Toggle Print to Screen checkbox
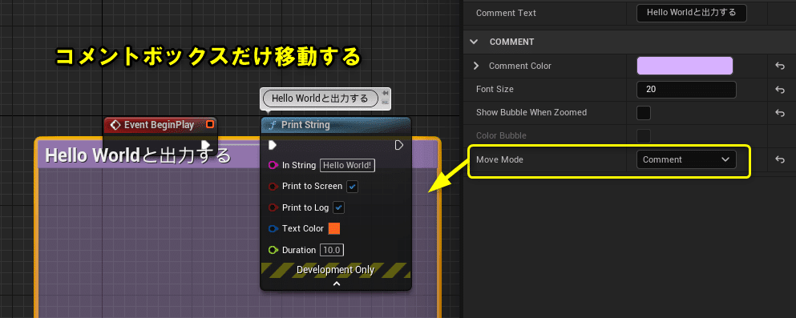 click(x=353, y=187)
